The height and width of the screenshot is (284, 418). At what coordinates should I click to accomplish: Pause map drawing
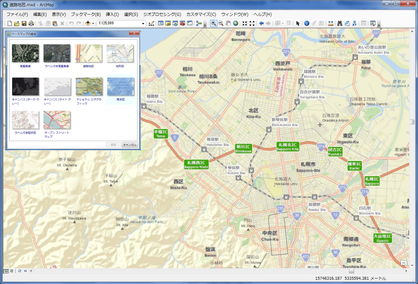(25, 271)
